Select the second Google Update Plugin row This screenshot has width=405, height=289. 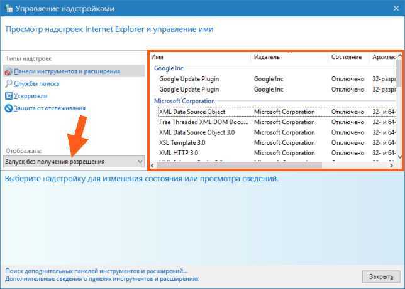pos(277,90)
